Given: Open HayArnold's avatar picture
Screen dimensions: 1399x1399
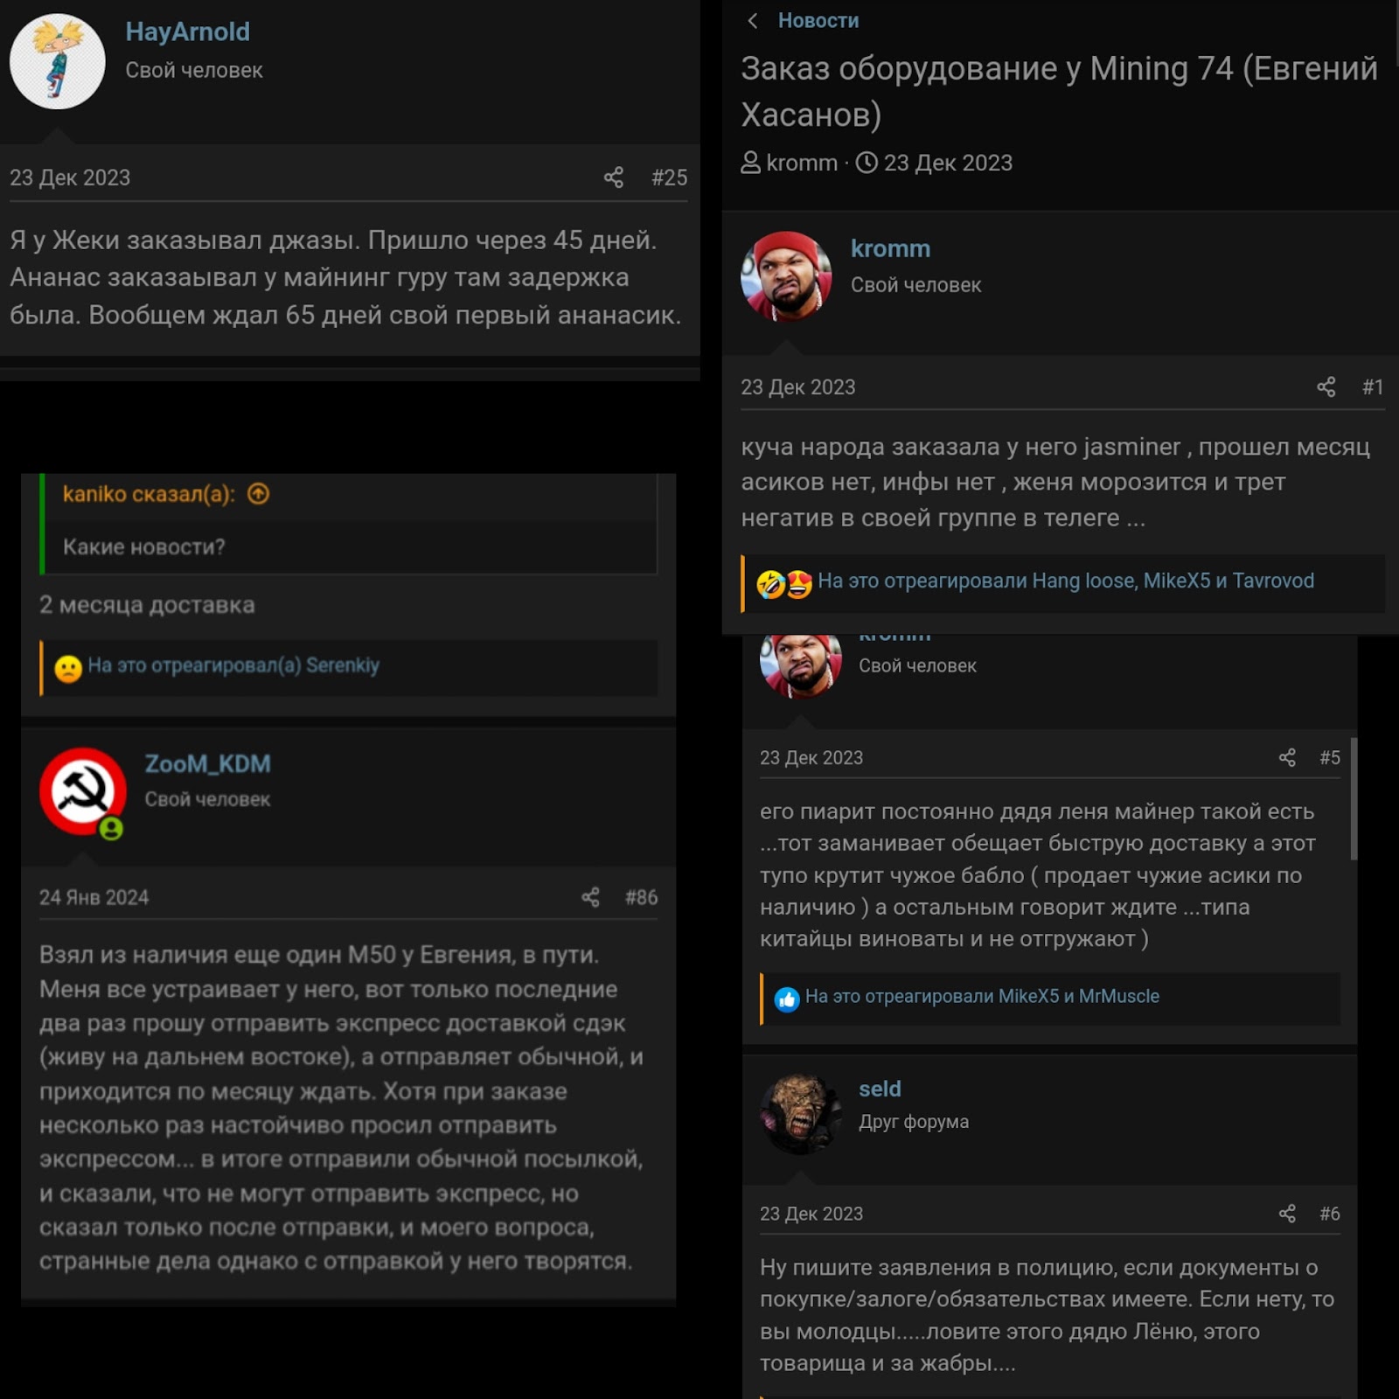Looking at the screenshot, I should (57, 61).
